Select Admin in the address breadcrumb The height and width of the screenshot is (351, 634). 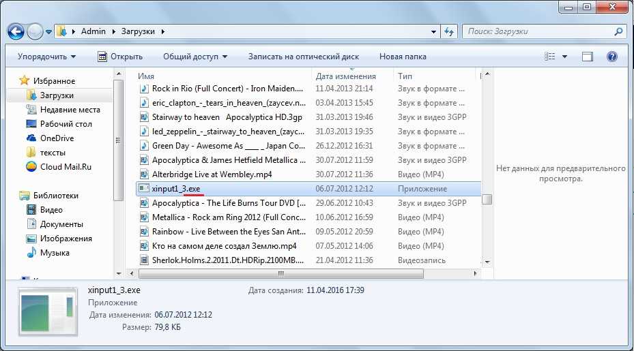point(93,31)
